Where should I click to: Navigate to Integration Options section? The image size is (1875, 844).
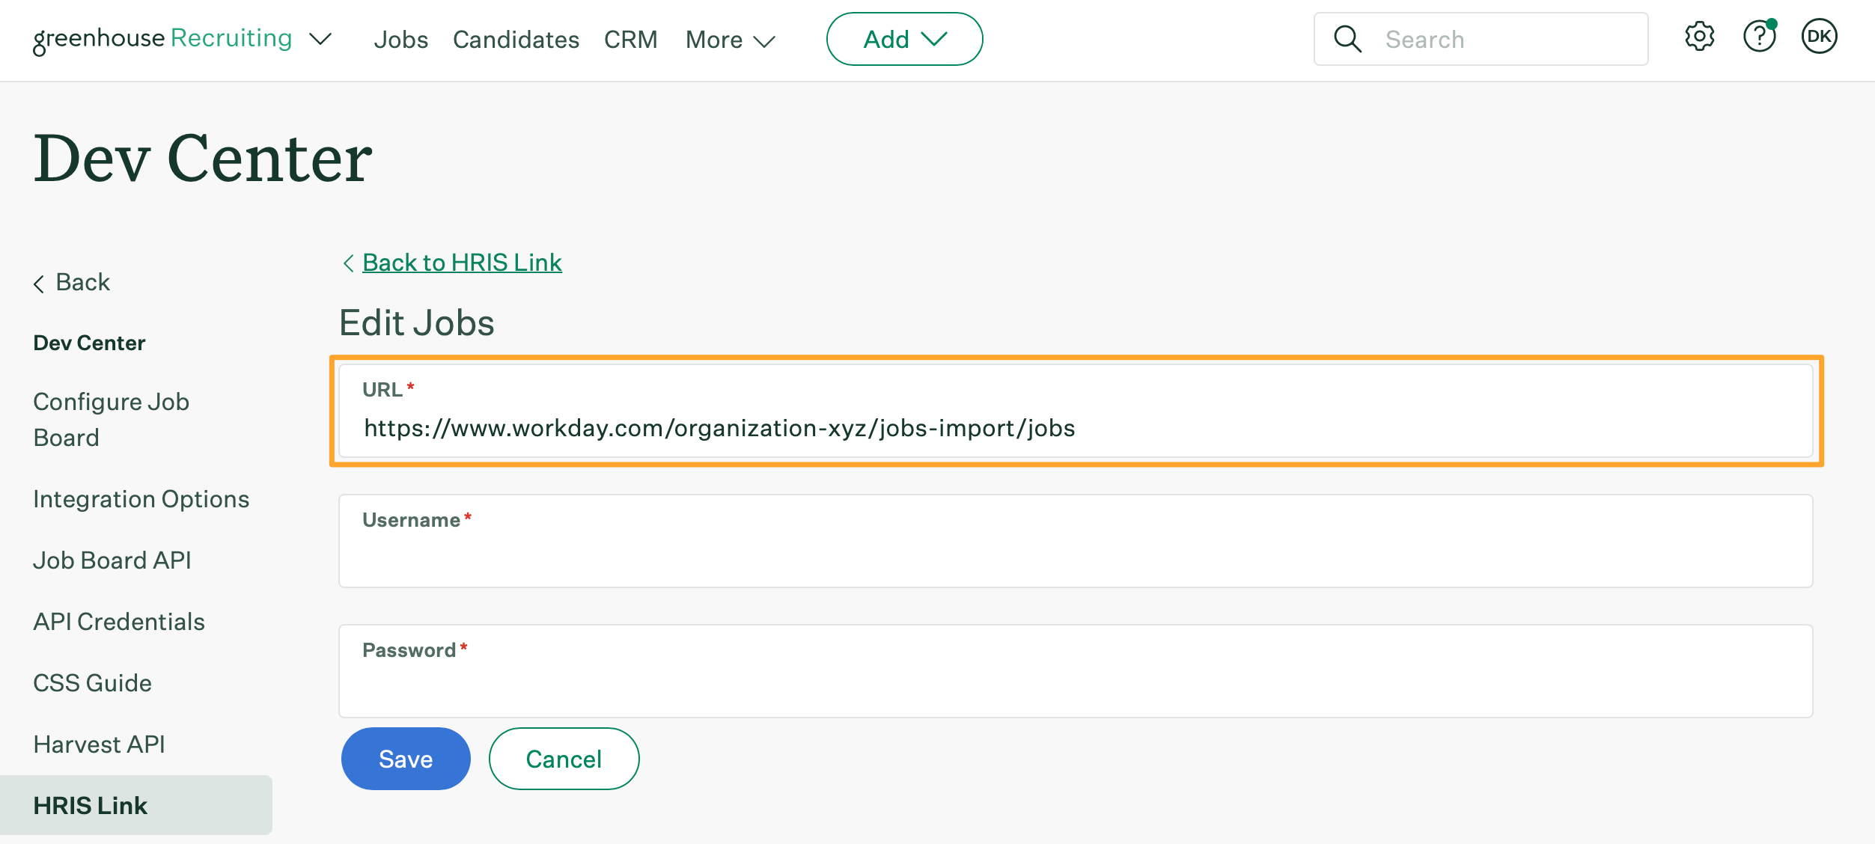(x=141, y=498)
